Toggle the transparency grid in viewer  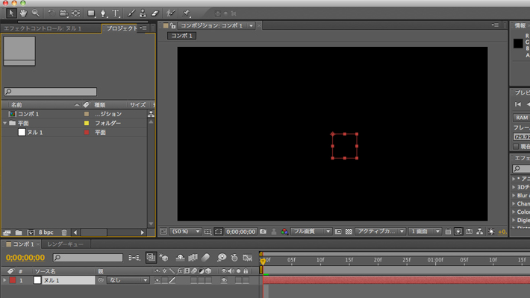point(349,232)
